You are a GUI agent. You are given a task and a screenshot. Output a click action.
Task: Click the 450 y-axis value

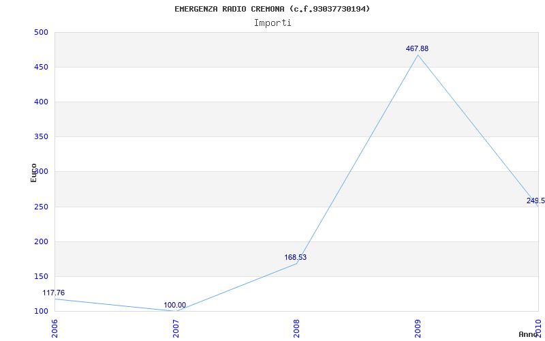click(41, 67)
